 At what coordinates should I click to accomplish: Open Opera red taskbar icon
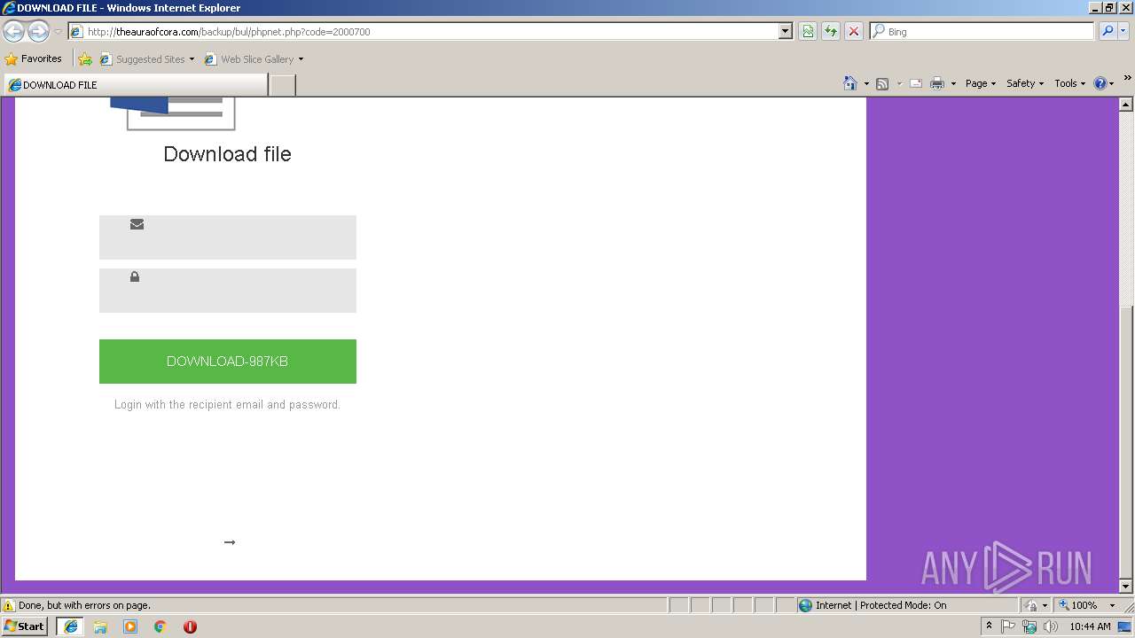[190, 626]
